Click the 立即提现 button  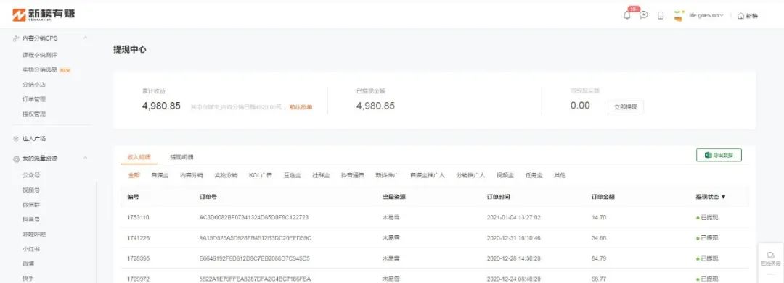tap(626, 107)
